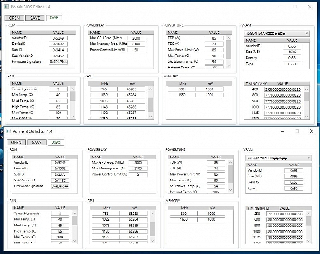Viewport: 320px width, 254px height.
Task: Edit GPU frequency 1039 MHz cell
Action: pyautogui.click(x=104, y=95)
